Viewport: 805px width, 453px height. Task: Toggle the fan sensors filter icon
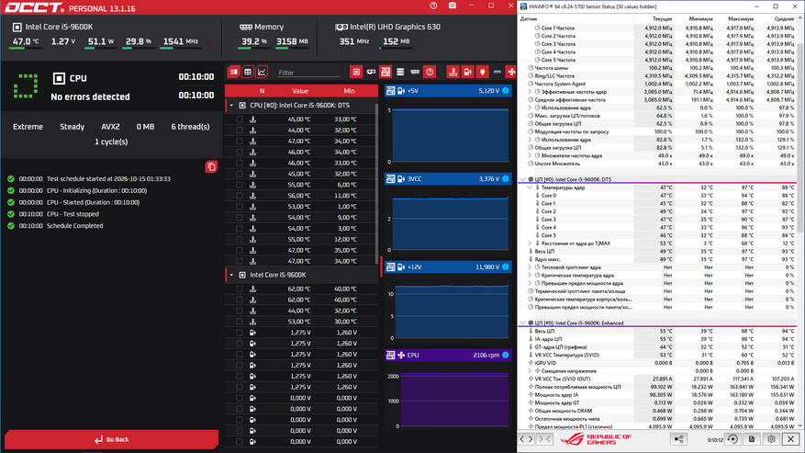click(x=511, y=72)
